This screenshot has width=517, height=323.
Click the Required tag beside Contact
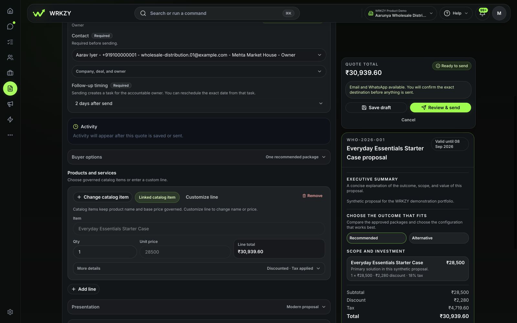pos(102,36)
